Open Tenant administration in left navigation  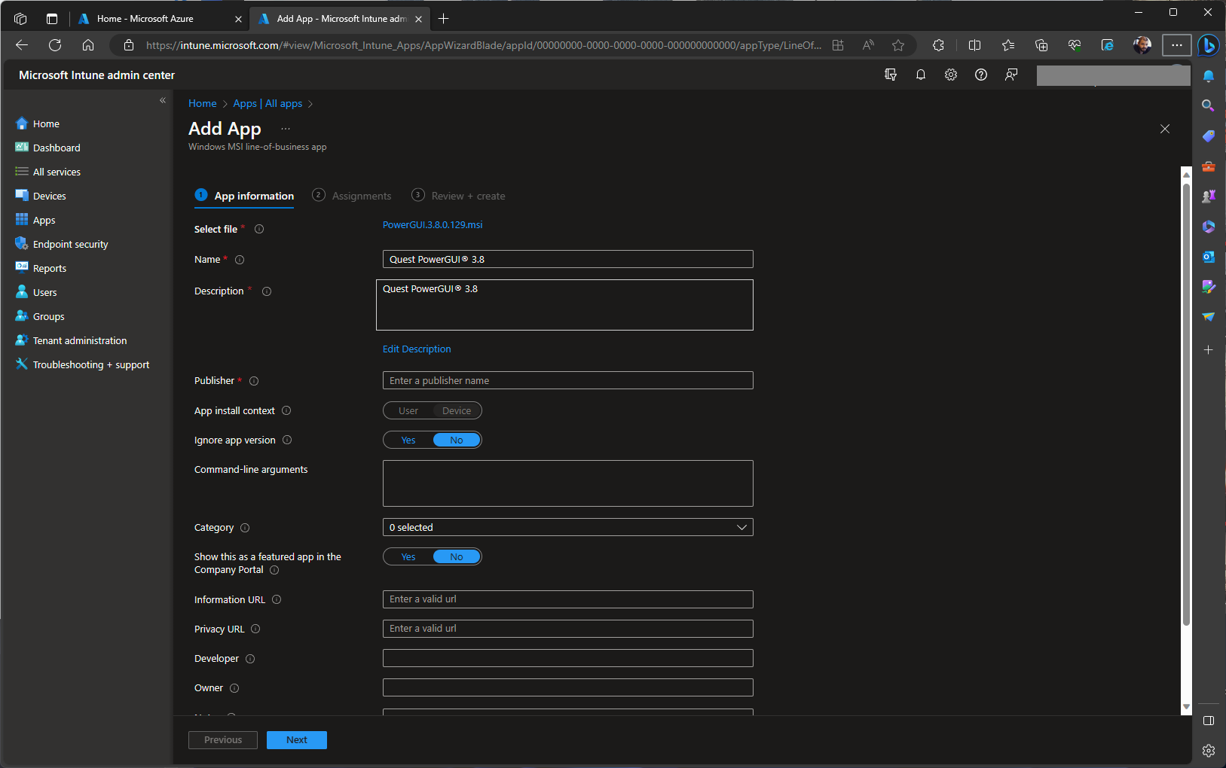coord(80,340)
